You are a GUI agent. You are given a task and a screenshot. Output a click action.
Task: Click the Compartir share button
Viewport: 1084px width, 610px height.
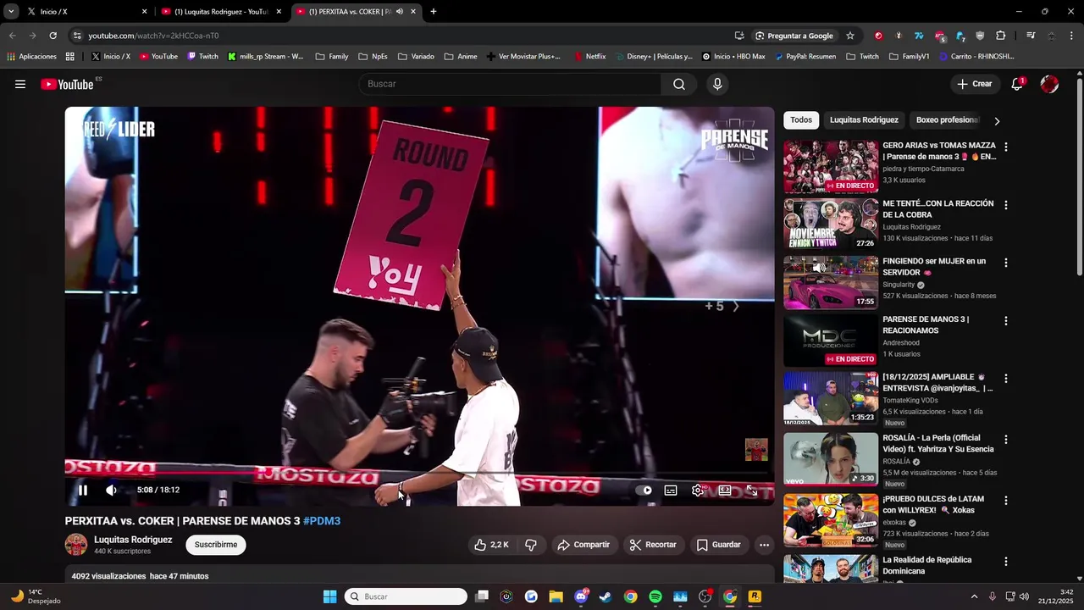[583, 545]
